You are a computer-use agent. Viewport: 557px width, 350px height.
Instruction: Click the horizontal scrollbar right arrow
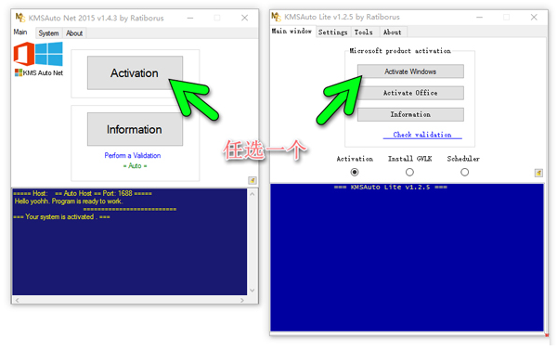[x=242, y=300]
